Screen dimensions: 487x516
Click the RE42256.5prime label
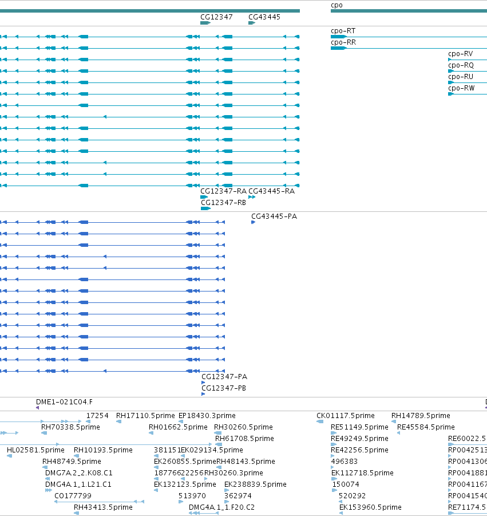click(x=359, y=450)
